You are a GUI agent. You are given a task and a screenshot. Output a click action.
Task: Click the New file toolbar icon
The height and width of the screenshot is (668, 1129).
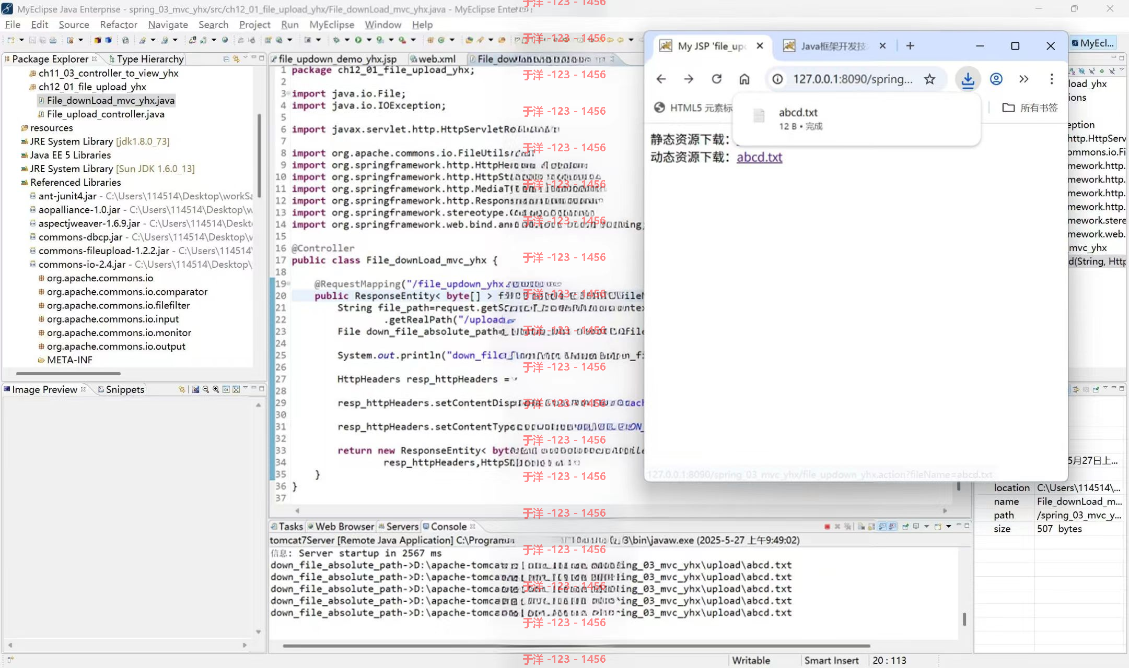tap(10, 40)
